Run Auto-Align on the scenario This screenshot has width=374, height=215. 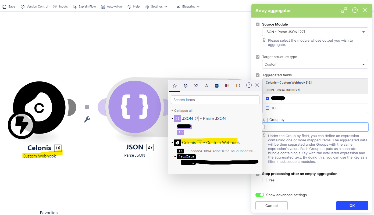[x=111, y=6]
